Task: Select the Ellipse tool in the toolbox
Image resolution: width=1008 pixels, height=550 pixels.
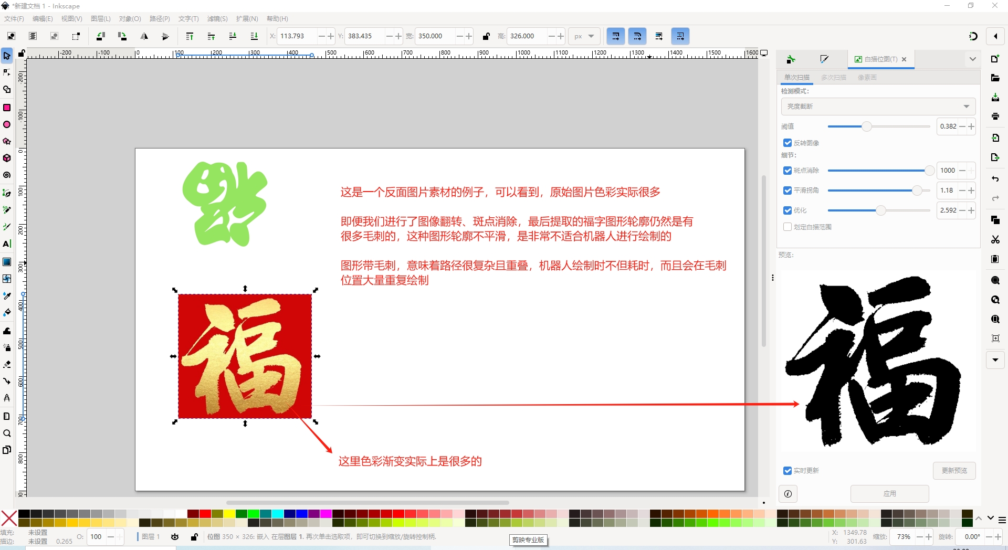Action: [x=7, y=125]
